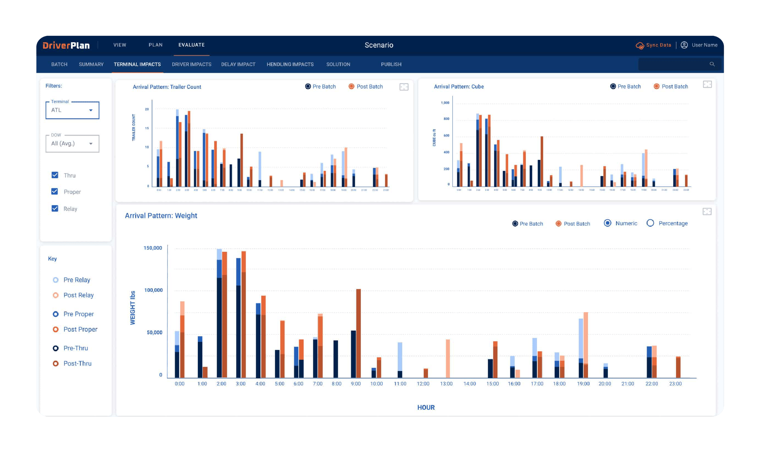
Task: Select the Percentage radio button
Action: (x=650, y=223)
